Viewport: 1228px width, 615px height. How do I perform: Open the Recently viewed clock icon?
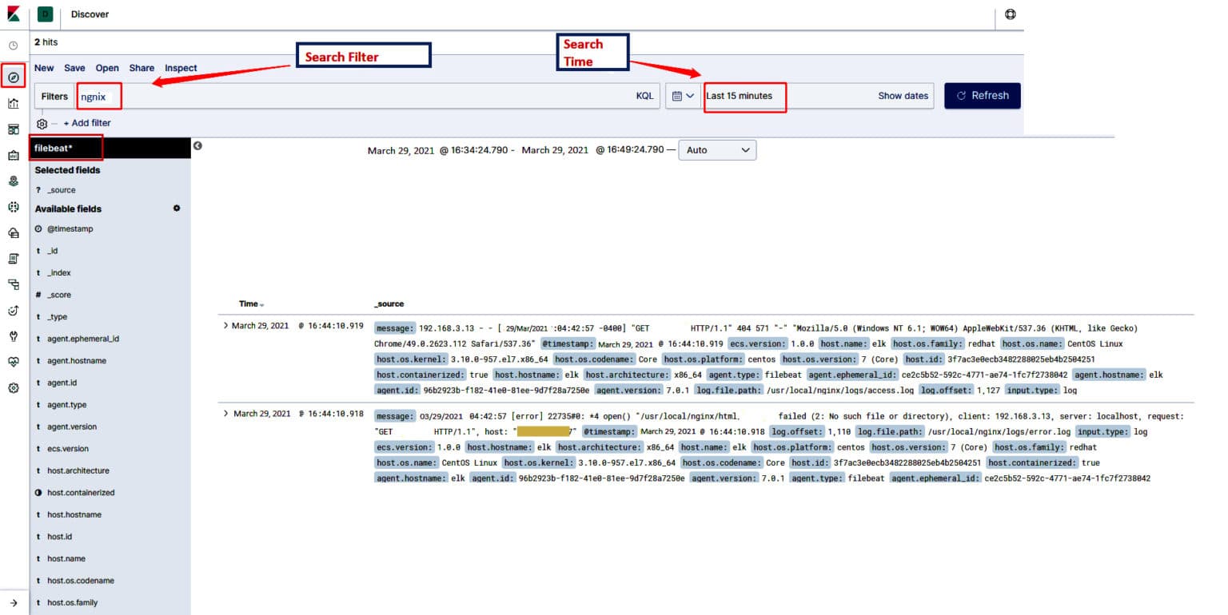click(14, 45)
